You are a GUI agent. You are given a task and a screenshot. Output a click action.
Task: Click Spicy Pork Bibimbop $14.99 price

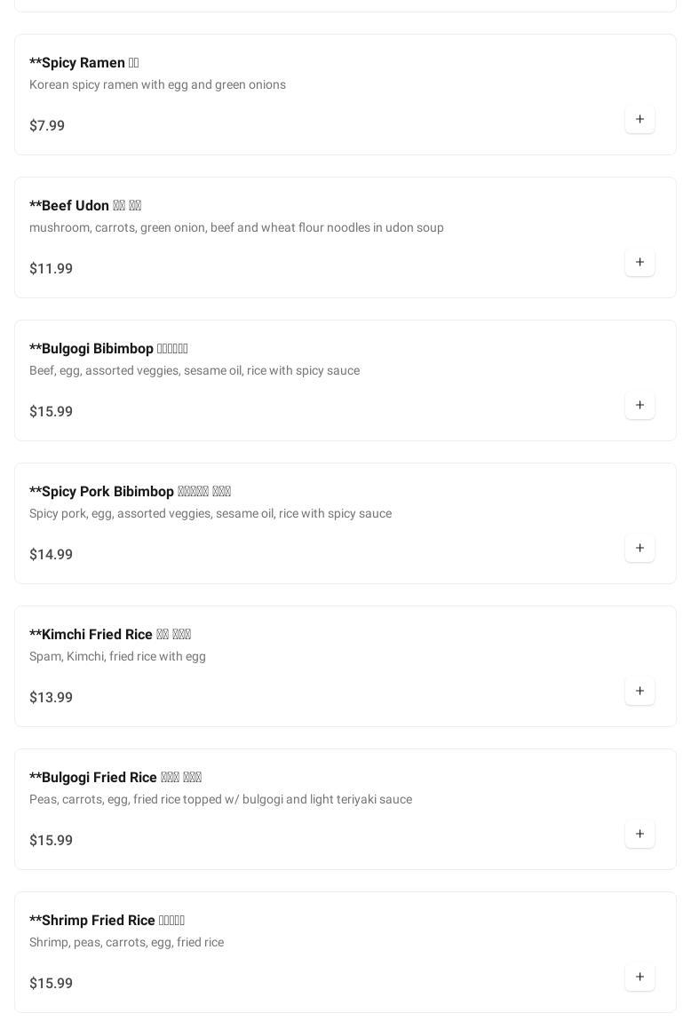click(52, 555)
